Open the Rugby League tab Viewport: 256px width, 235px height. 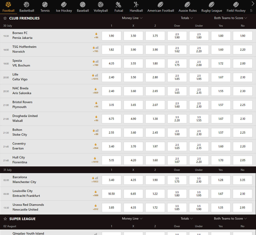pos(211,7)
